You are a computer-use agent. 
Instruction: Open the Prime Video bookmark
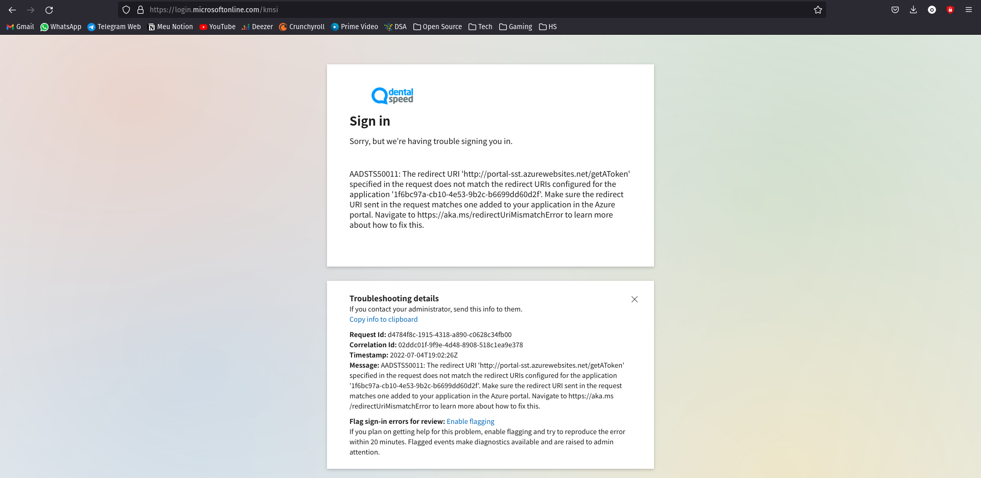pyautogui.click(x=355, y=27)
